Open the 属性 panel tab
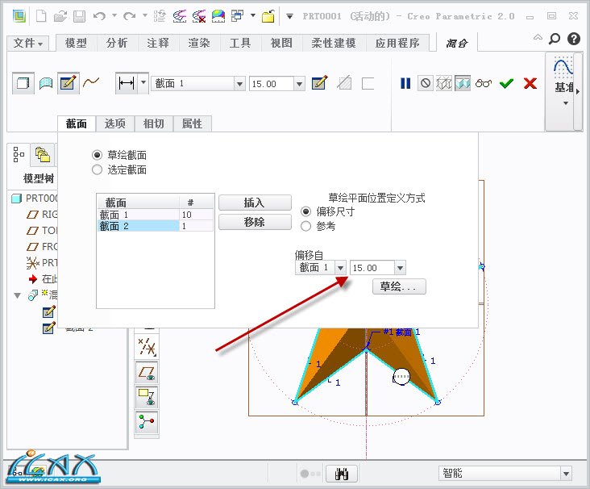This screenshot has width=590, height=489. click(x=193, y=123)
